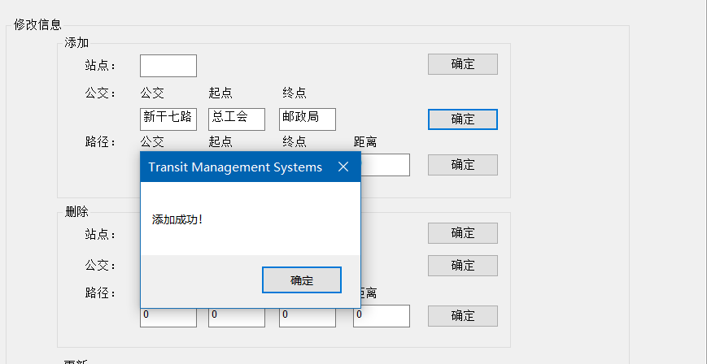Select the 终点 field containing 邮政局

point(308,119)
